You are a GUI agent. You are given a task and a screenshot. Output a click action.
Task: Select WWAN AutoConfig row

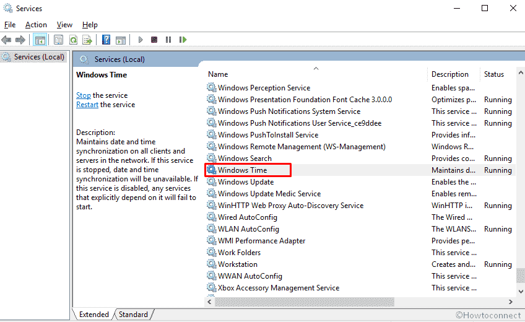pos(360,276)
